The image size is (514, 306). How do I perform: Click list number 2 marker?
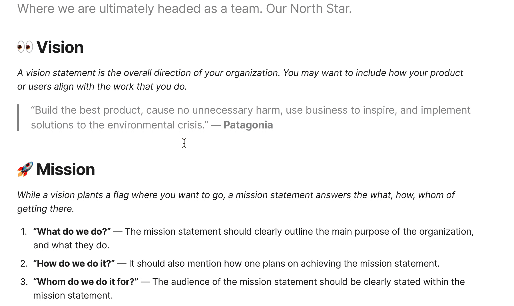coord(24,263)
